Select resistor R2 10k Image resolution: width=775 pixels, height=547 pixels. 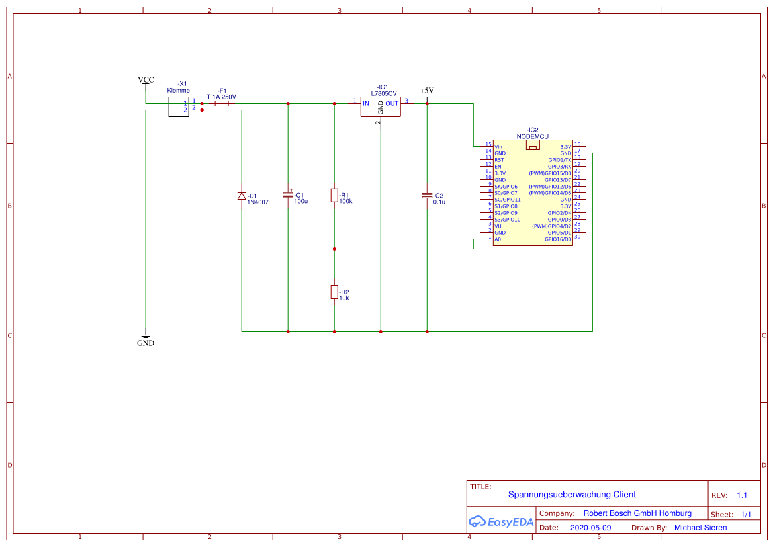tap(334, 291)
